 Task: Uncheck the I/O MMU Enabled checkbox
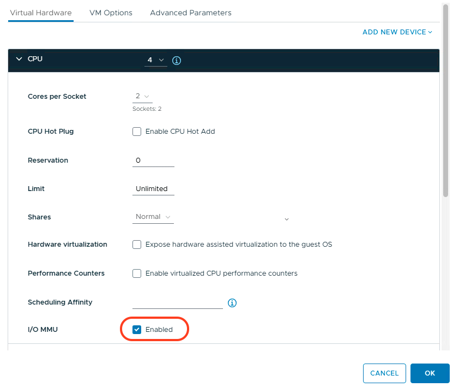point(137,330)
